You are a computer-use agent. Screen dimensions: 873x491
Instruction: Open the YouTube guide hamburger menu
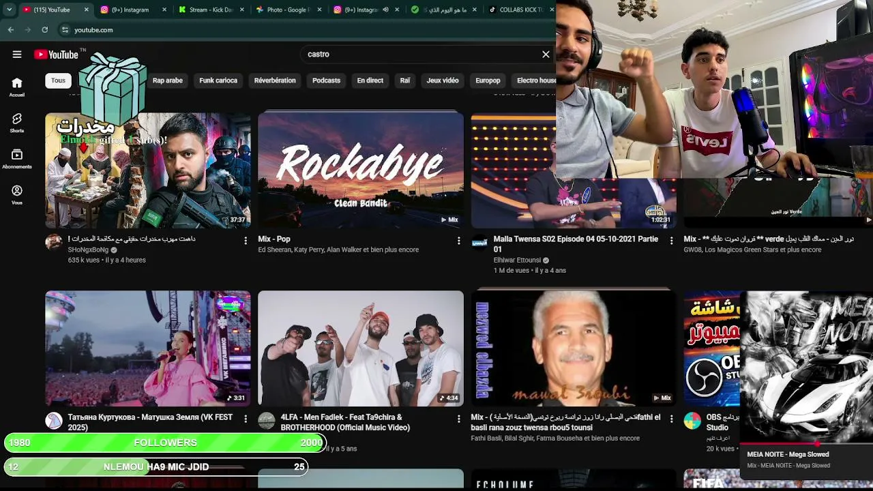17,55
